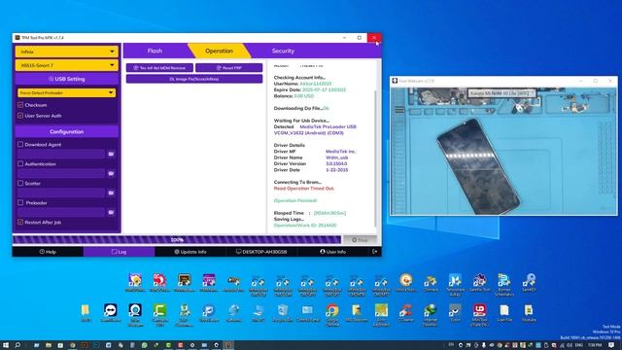622x350 pixels.
Task: Switch to the Flash tab
Action: (155, 51)
